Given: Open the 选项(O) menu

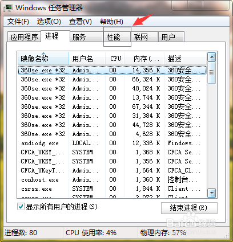Looking at the screenshot, I should pyautogui.click(x=49, y=22).
